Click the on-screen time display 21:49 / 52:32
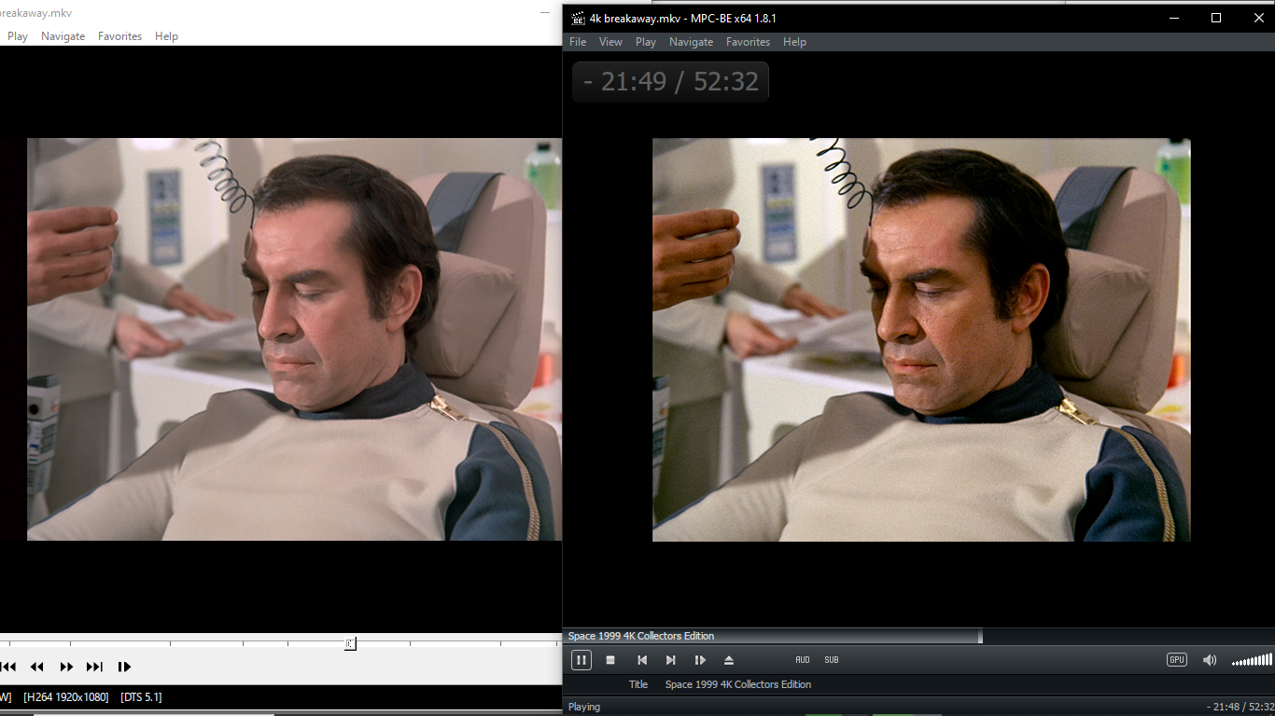This screenshot has width=1275, height=716. tap(670, 82)
